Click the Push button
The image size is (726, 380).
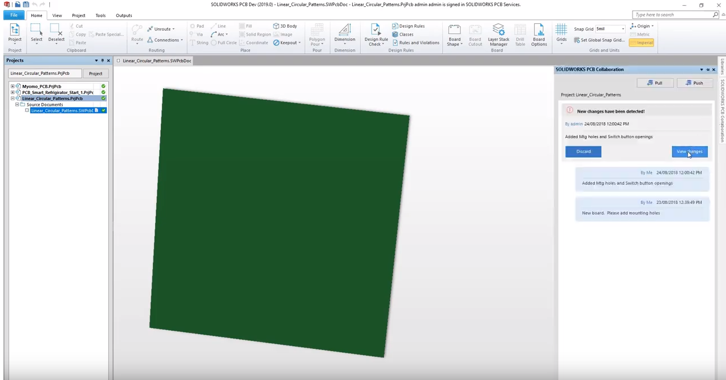coord(694,83)
